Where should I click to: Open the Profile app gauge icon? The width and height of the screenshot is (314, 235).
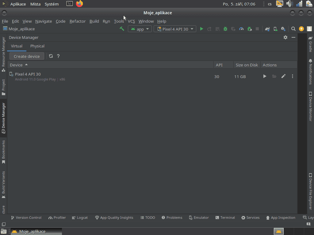click(241, 29)
